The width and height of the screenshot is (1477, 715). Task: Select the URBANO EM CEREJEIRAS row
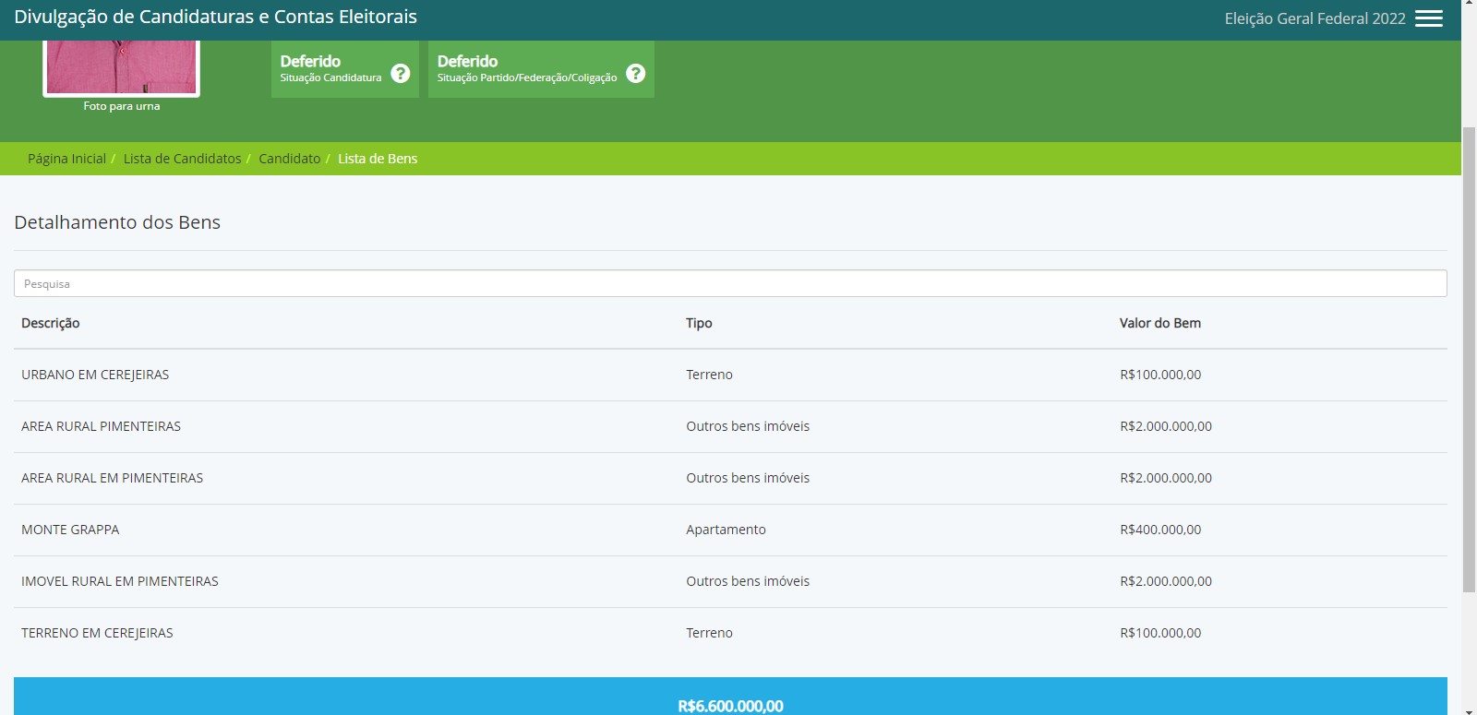[x=95, y=375]
